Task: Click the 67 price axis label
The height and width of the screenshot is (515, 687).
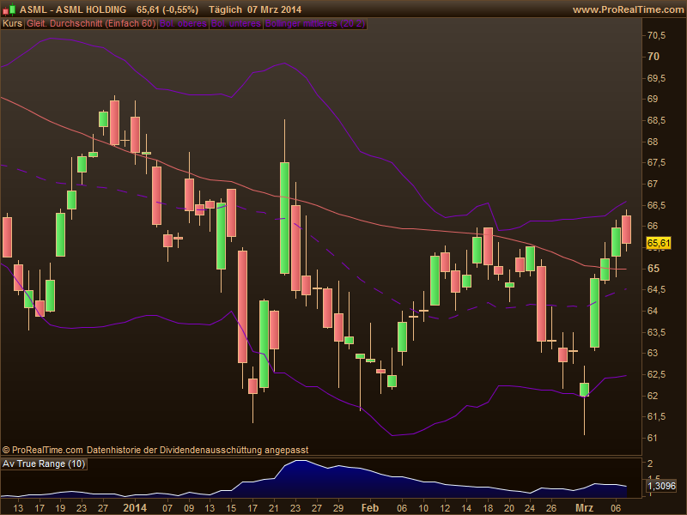Action: (x=653, y=184)
